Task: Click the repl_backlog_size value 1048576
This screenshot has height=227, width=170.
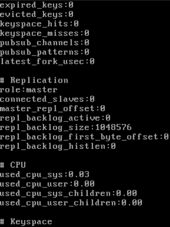Action: click(113, 127)
